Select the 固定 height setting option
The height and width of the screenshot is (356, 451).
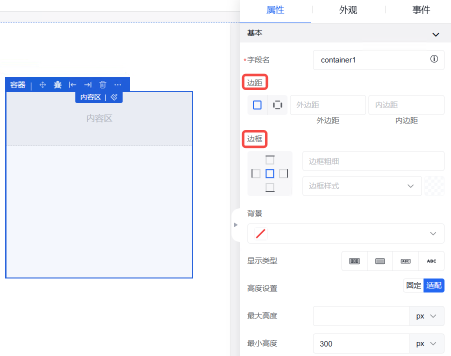(413, 285)
